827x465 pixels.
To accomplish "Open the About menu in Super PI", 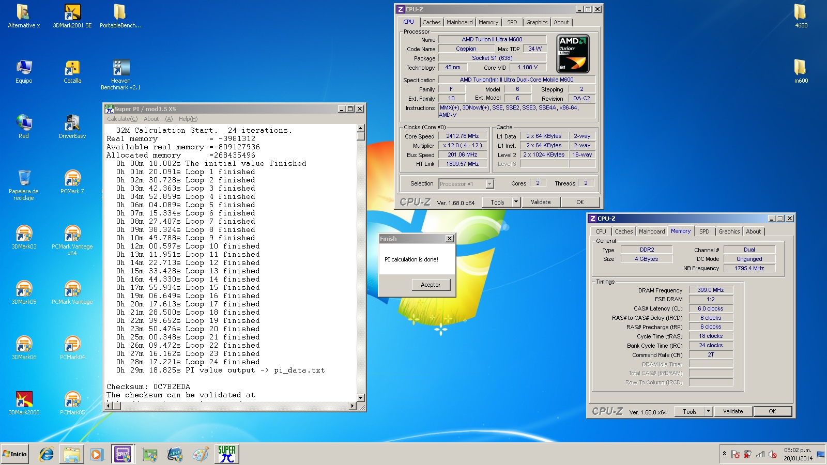I will pyautogui.click(x=158, y=119).
